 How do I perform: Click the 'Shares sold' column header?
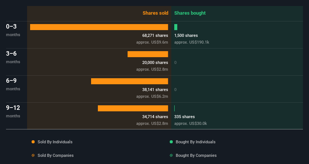pyautogui.click(x=155, y=13)
